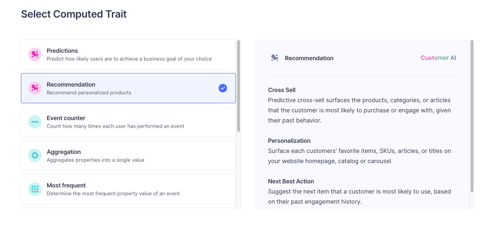Click the teal Event counter dots icon
This screenshot has width=494, height=225.
(x=35, y=122)
